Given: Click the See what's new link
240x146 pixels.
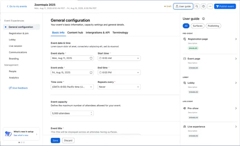Looking at the screenshot, I should [21, 135].
